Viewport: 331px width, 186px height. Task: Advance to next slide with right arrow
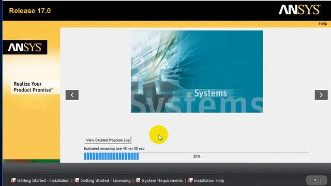321,95
